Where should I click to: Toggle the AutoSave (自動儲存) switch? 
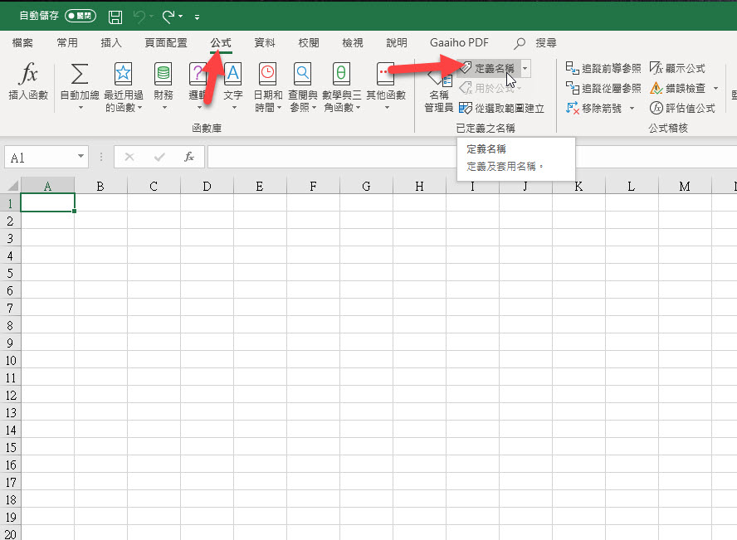[81, 16]
